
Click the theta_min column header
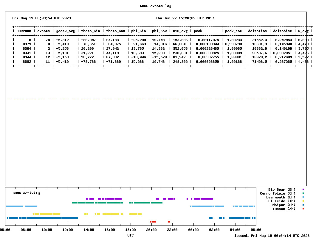pyautogui.click(x=90, y=31)
